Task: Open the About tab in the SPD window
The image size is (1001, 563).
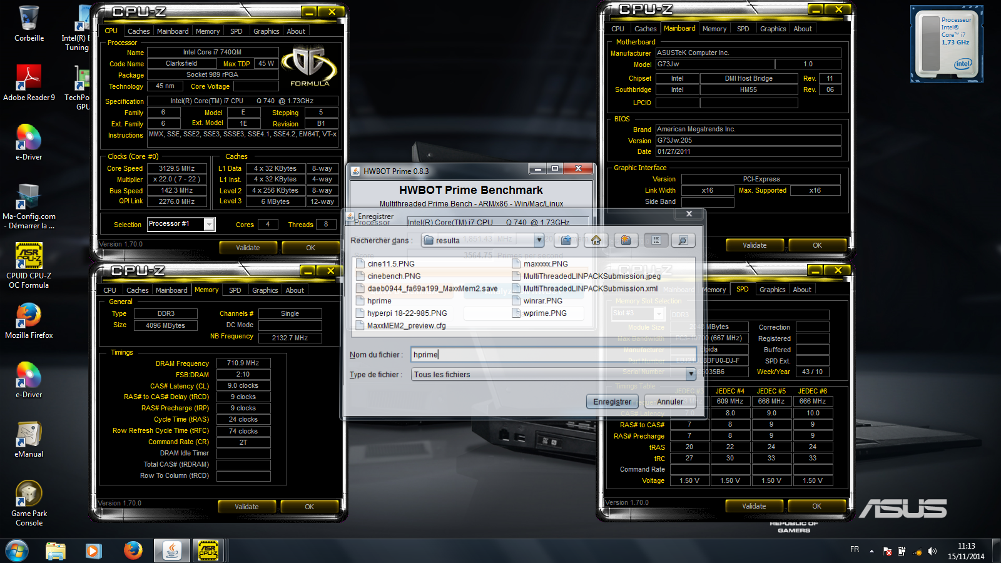Action: point(802,290)
